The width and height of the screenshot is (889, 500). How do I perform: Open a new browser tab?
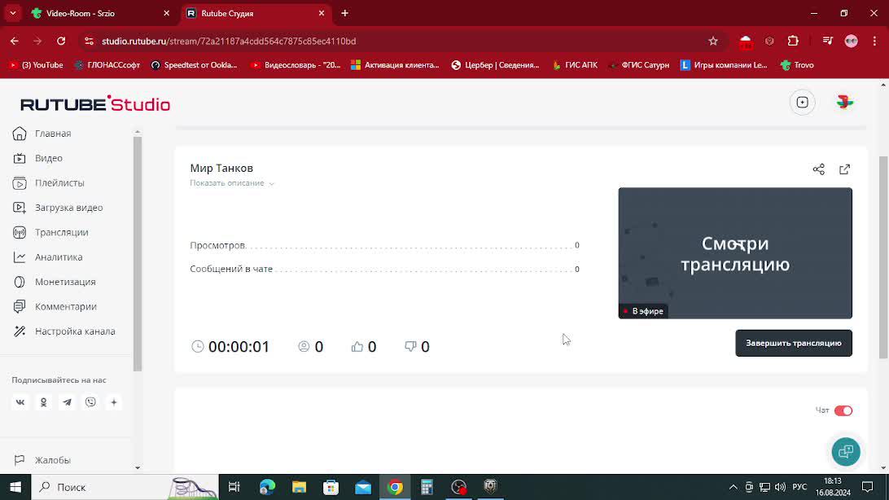344,13
